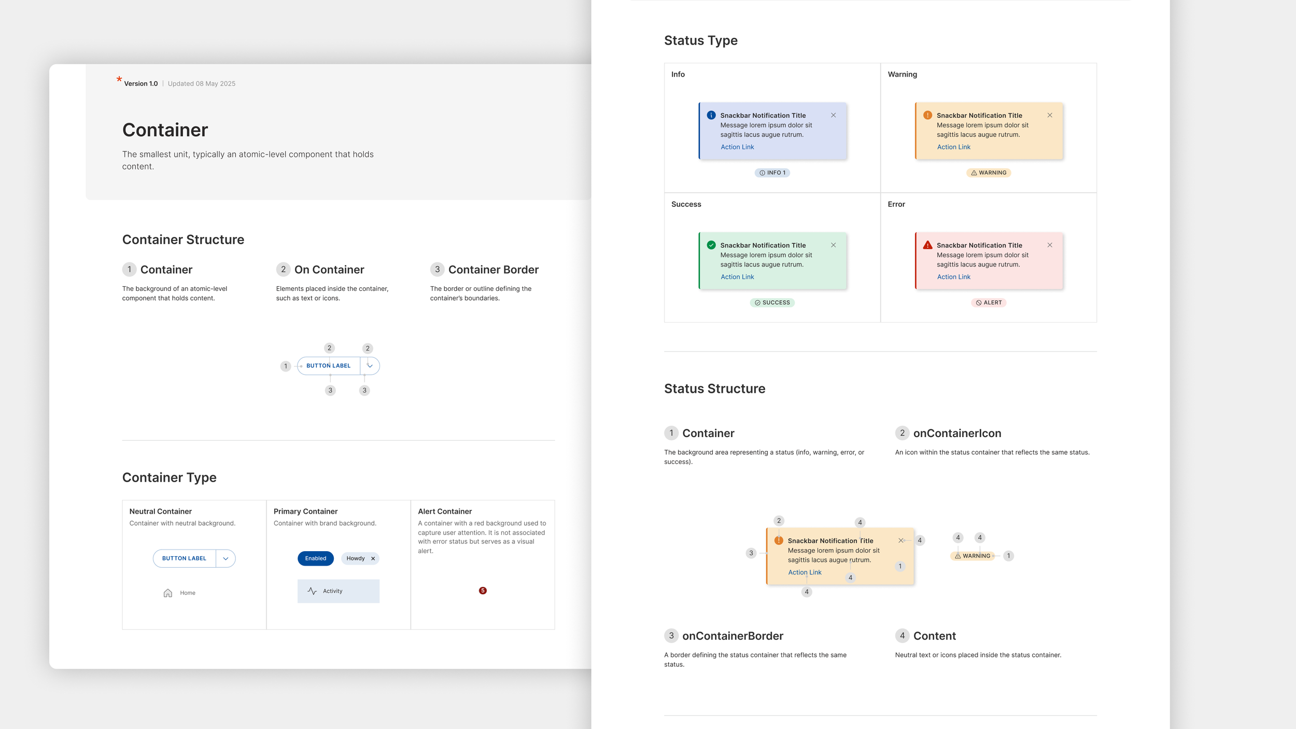Image resolution: width=1296 pixels, height=729 pixels.
Task: Remove the Howdy chip via its X
Action: click(x=373, y=558)
